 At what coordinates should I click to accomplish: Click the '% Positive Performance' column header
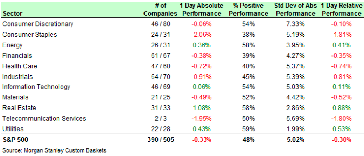[x=248, y=10]
